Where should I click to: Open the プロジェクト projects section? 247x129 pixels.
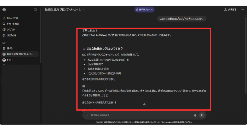coord(10,35)
